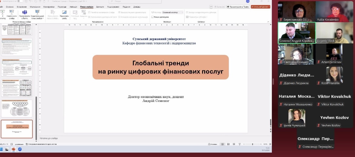Open the View ribbon tab
This screenshot has height=157, width=355.
pyautogui.click(x=126, y=7)
